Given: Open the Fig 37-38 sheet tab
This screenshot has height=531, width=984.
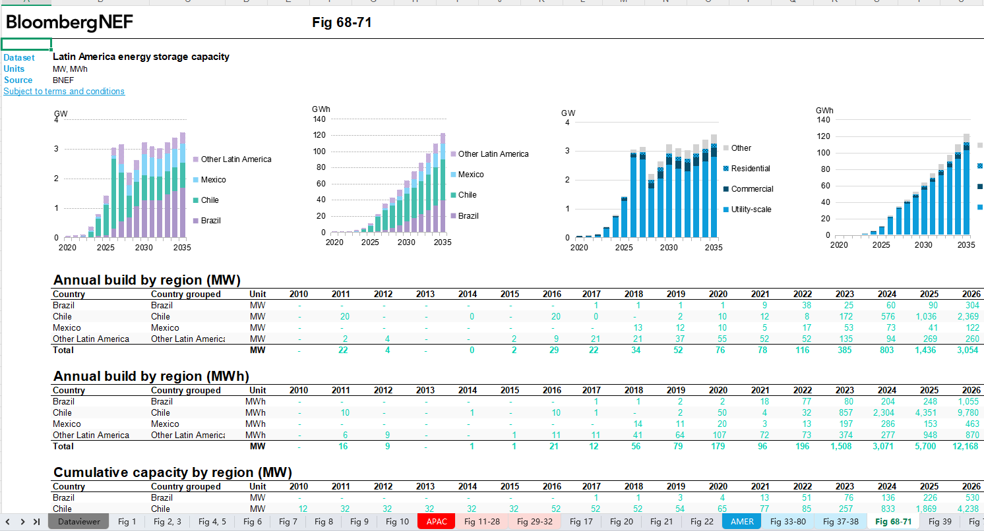Looking at the screenshot, I should 840,522.
